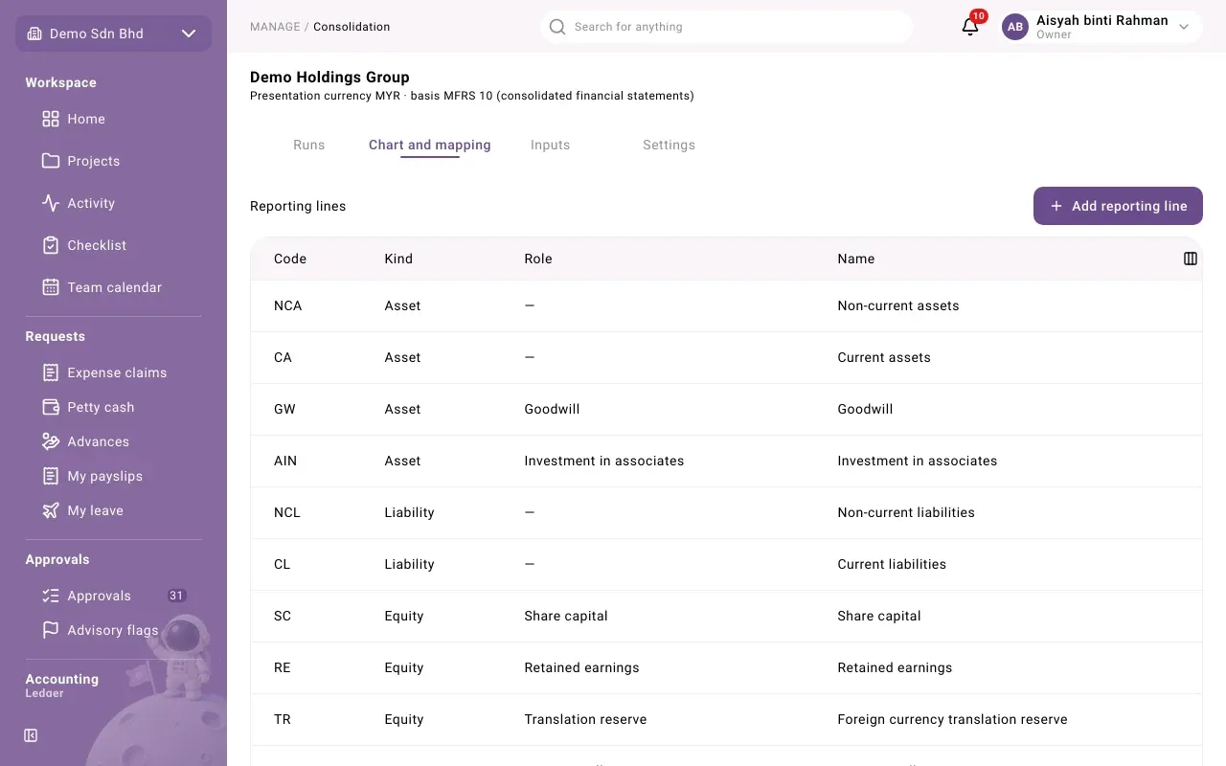
Task: Open the Team calendar icon
Action: coord(51,287)
